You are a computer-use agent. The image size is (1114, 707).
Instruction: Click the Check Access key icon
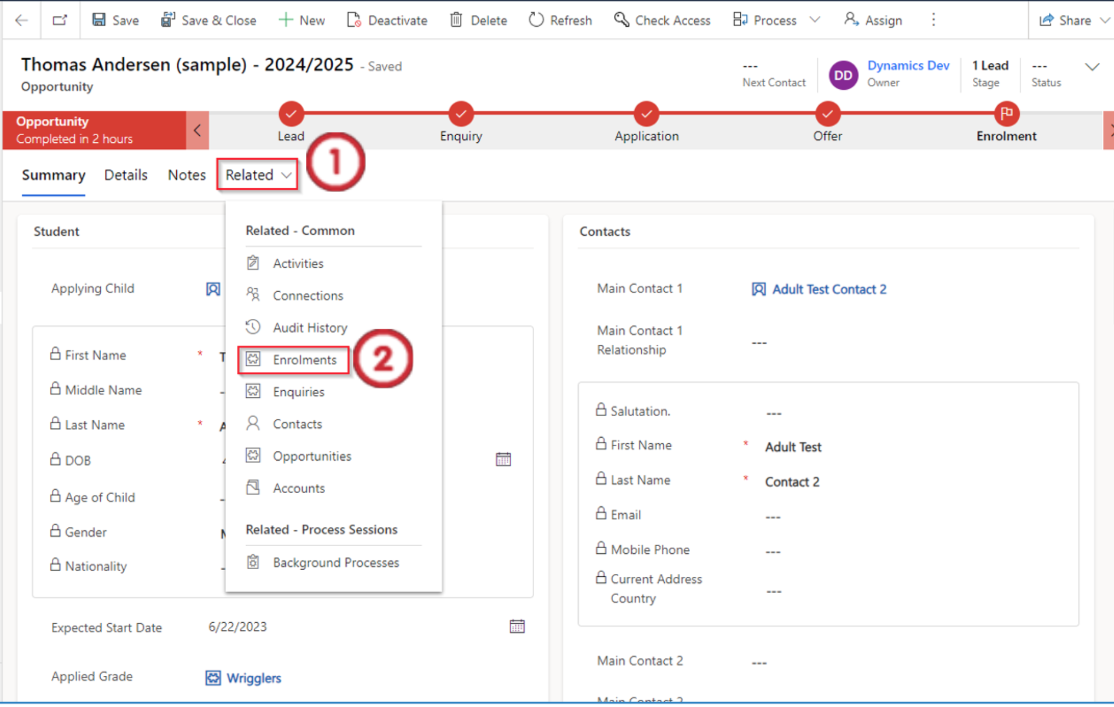pos(621,20)
